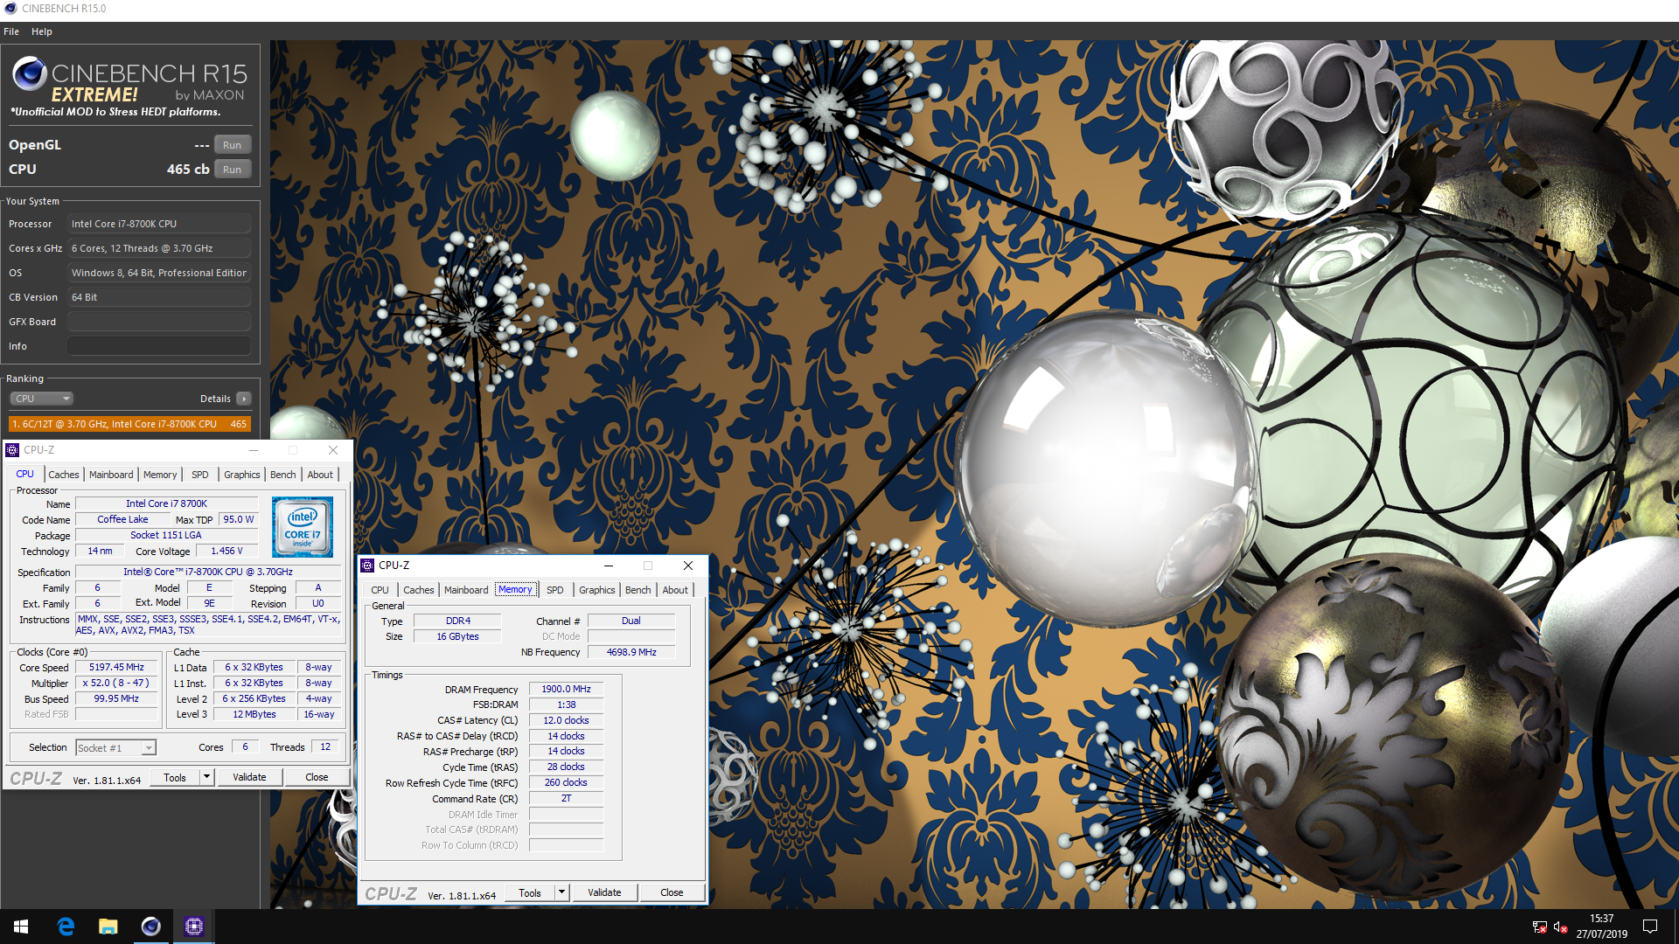This screenshot has height=944, width=1679.
Task: Click Tools button in left CPU-Z window
Action: (175, 778)
